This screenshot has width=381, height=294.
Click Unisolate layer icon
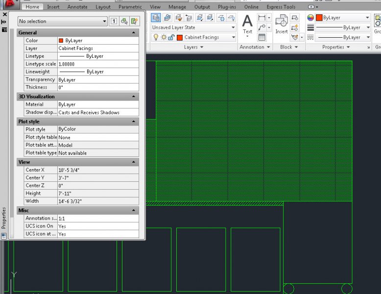click(x=210, y=18)
